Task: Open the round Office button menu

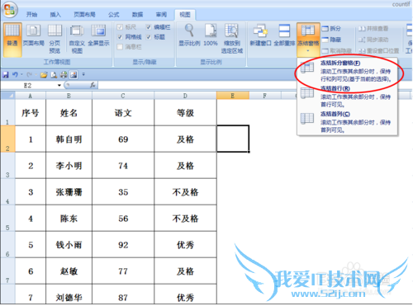Action: pyautogui.click(x=9, y=9)
